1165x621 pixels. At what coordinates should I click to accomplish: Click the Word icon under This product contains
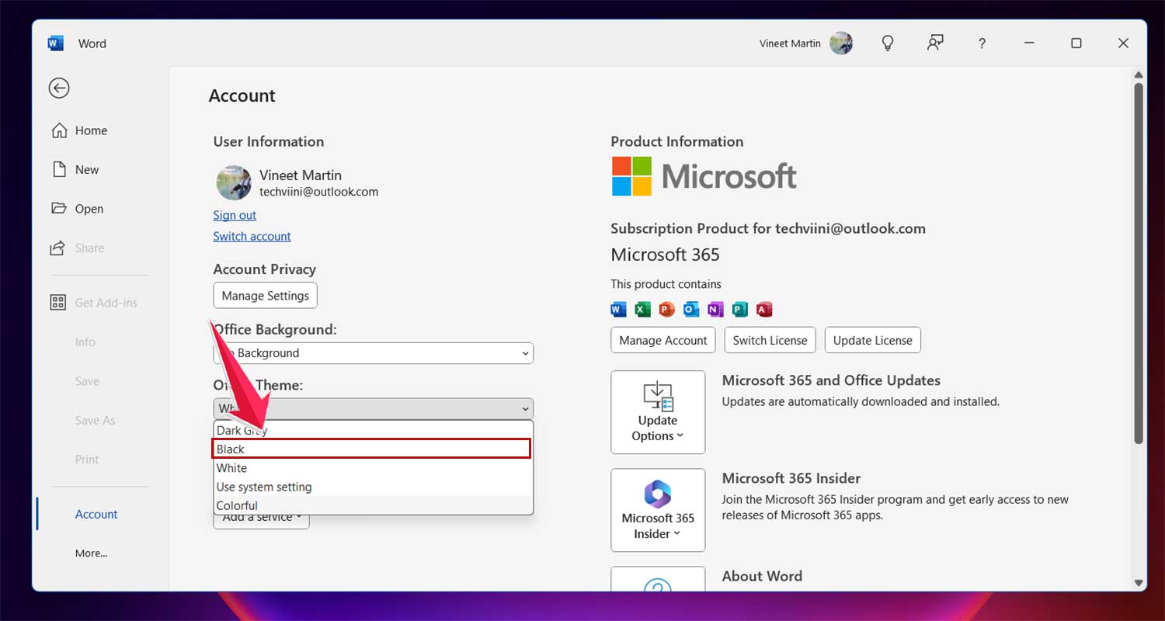coord(618,308)
